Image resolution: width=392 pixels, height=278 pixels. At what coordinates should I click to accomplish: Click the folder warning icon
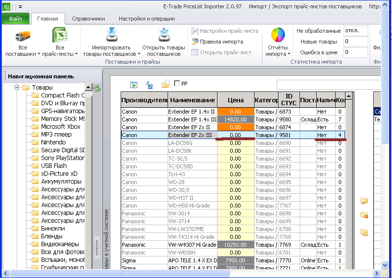364,232
